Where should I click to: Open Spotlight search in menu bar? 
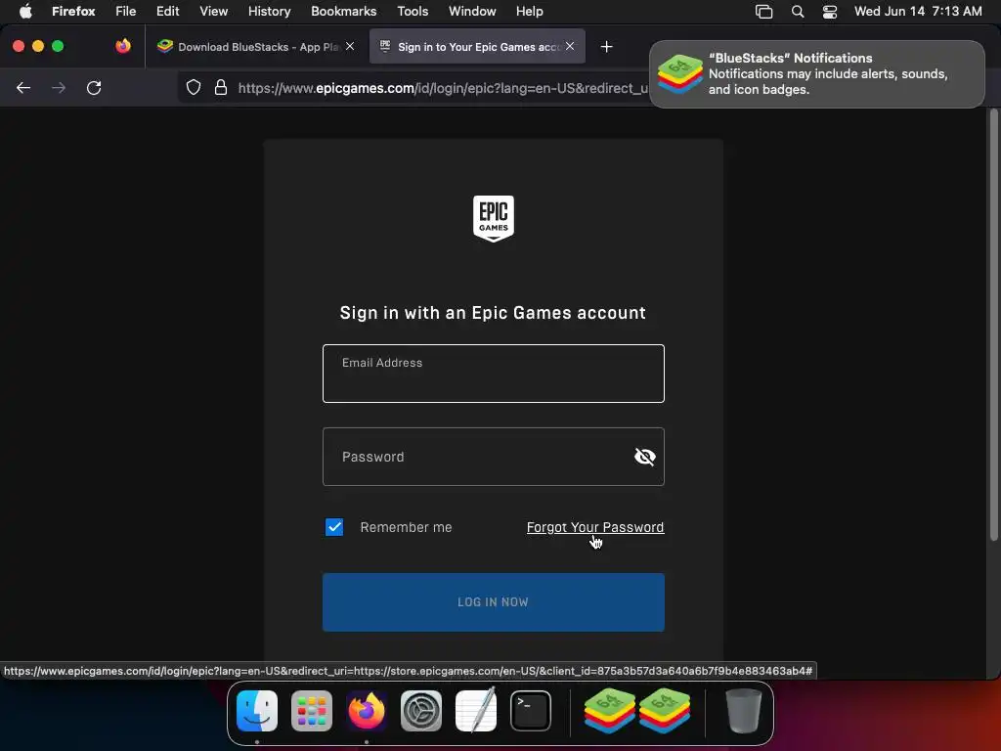[798, 11]
